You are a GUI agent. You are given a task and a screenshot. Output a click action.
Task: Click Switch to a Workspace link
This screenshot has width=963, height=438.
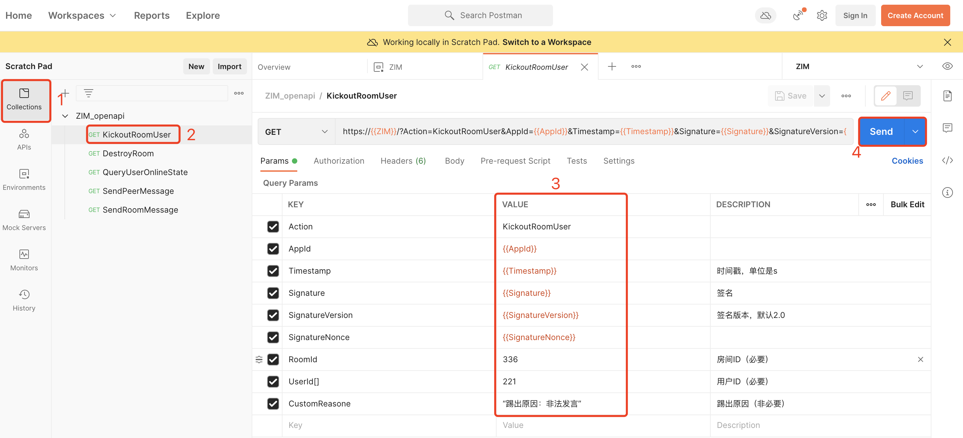click(547, 42)
